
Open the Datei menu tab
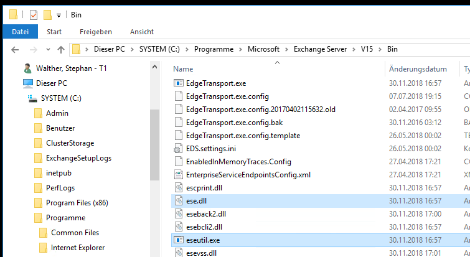coord(21,32)
